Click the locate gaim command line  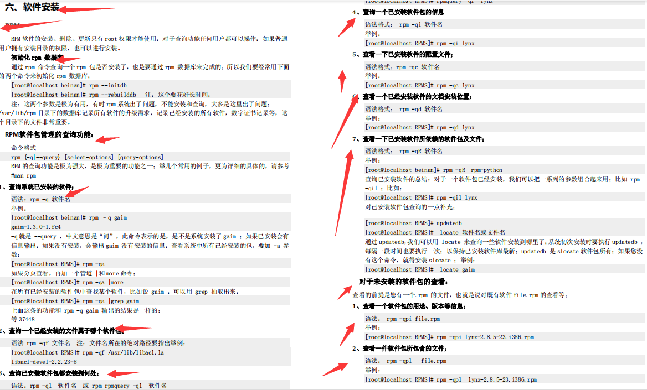point(420,269)
